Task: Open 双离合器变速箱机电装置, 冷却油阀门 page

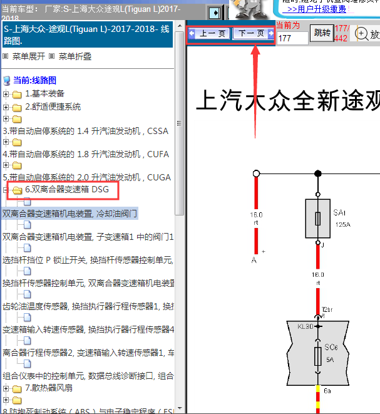Action: tap(70, 214)
